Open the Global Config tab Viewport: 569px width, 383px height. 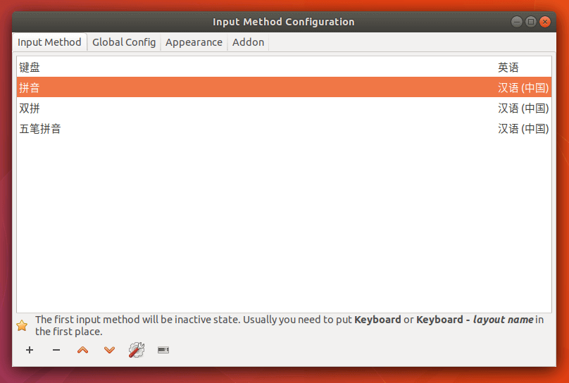click(124, 42)
